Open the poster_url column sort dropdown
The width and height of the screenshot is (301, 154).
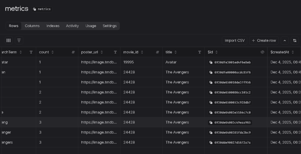[x=102, y=52]
